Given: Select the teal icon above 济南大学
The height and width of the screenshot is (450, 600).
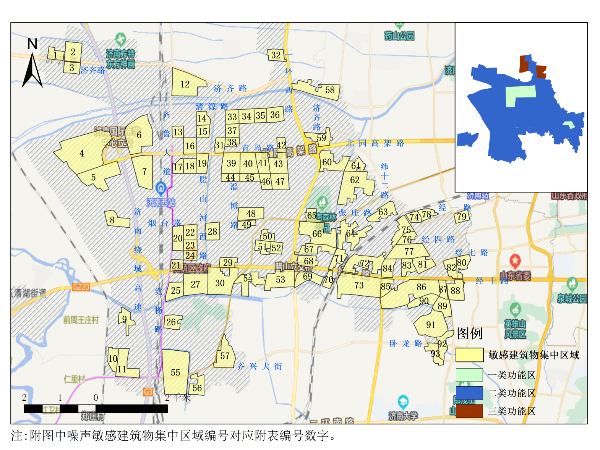Looking at the screenshot, I should coord(403,401).
